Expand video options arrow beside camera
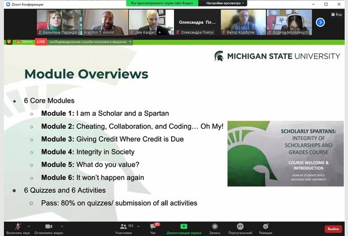Viewport: 348px width, 236px height. click(x=62, y=226)
